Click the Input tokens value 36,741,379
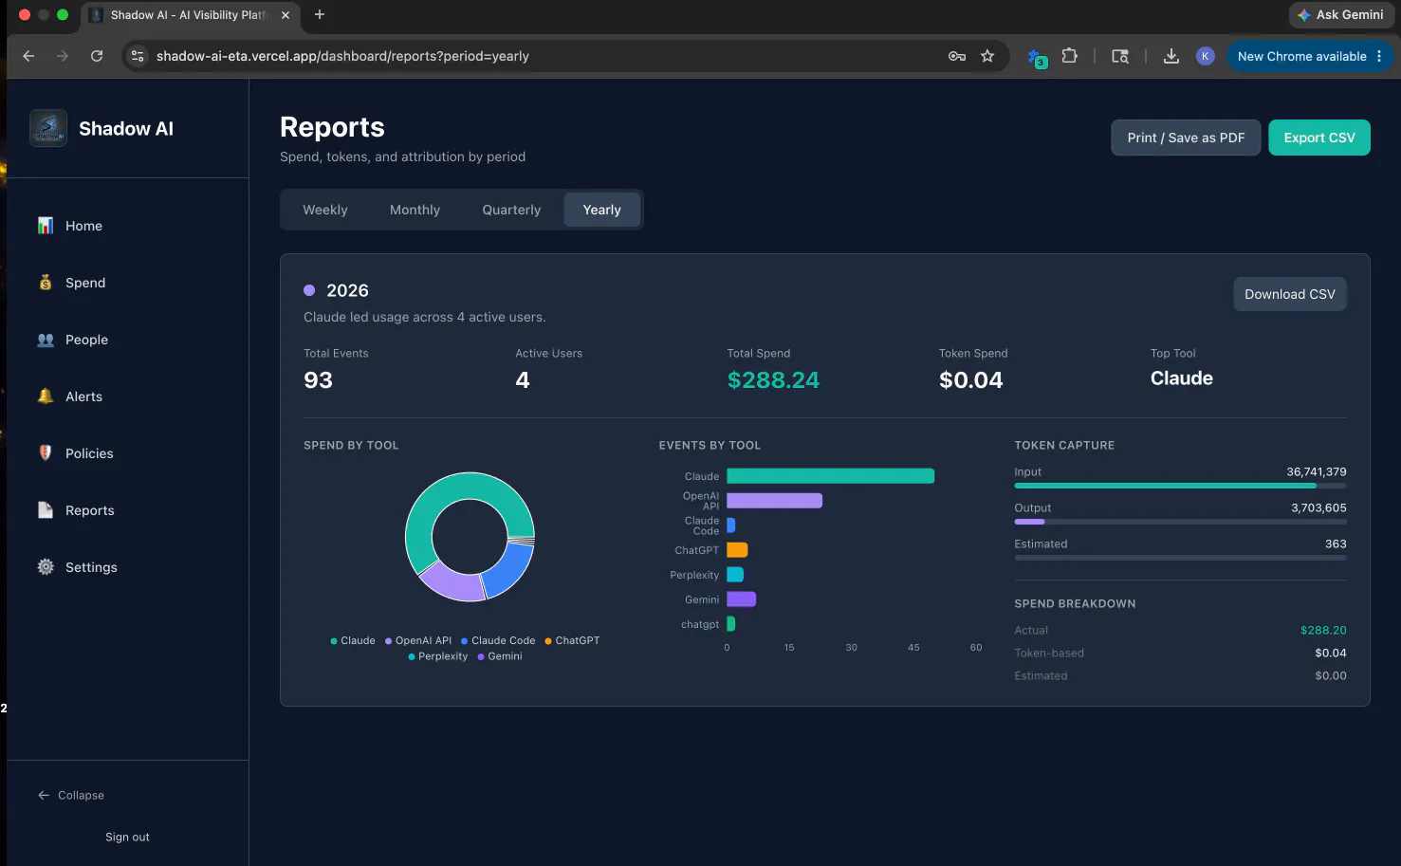Viewport: 1401px width, 866px height. point(1317,472)
